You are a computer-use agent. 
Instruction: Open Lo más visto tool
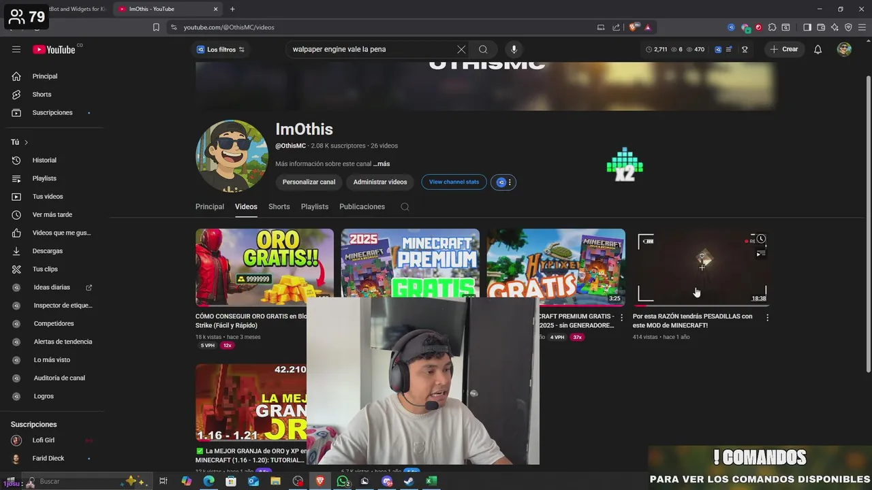tap(52, 360)
